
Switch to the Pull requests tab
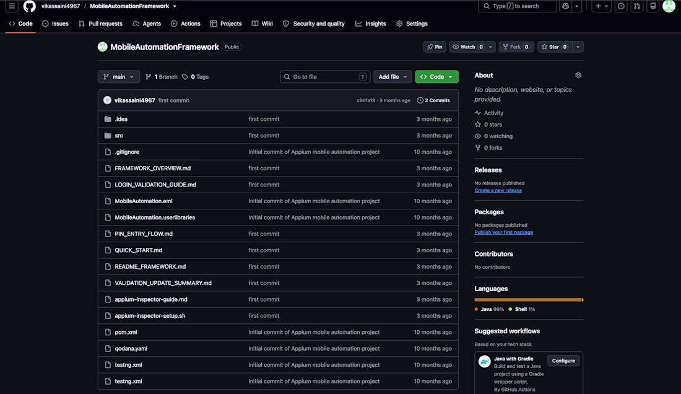click(100, 24)
